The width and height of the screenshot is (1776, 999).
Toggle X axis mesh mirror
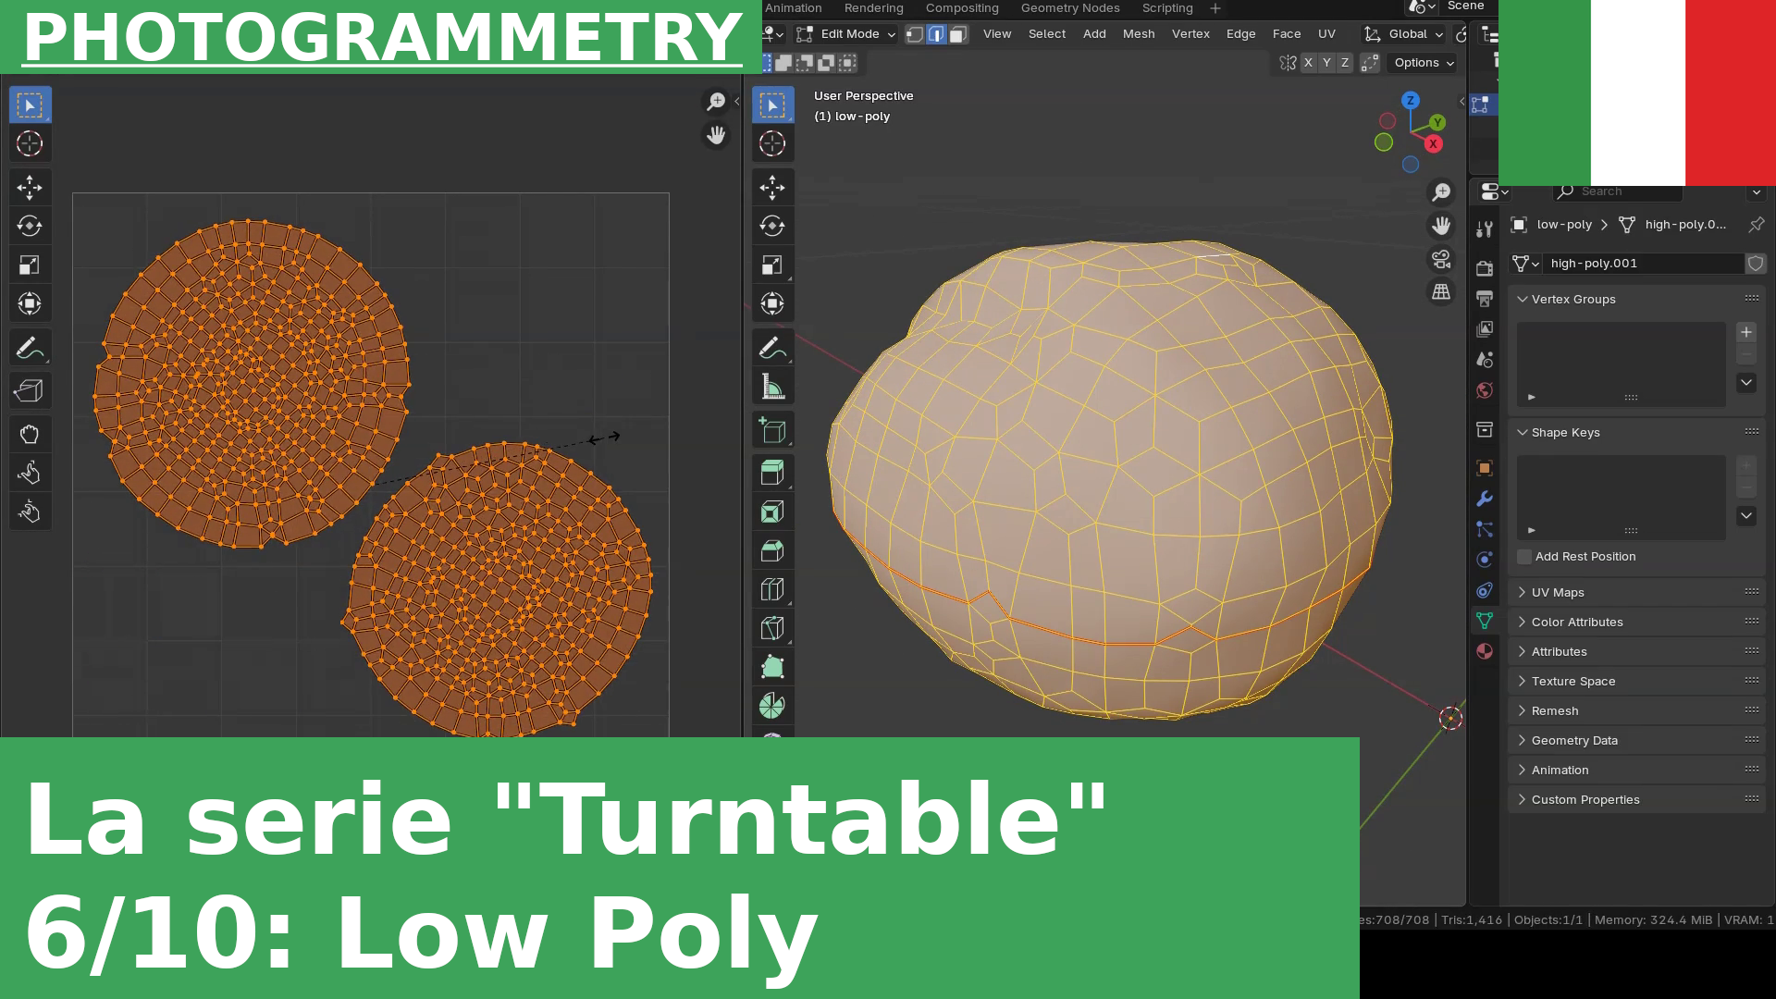coord(1308,63)
